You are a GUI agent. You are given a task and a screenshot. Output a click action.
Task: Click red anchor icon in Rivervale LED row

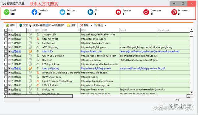[38, 73]
